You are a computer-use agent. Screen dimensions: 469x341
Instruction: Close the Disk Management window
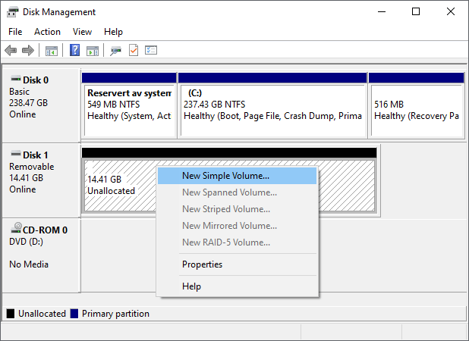[x=451, y=11]
